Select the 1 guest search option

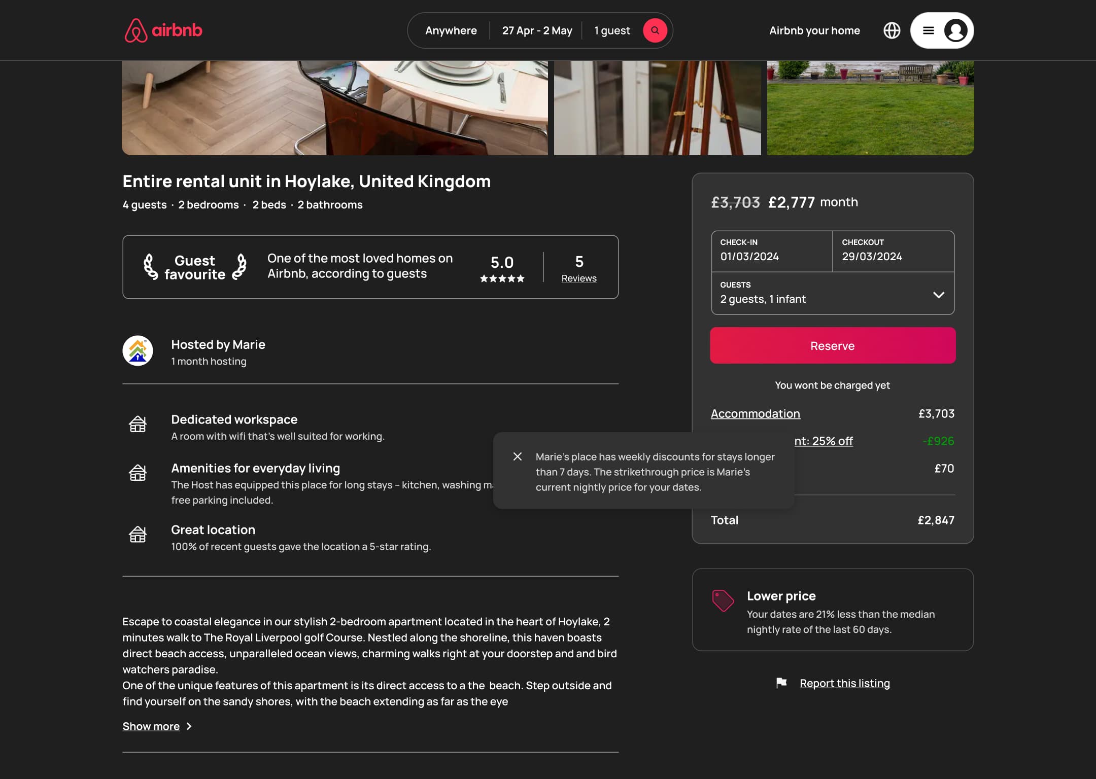(x=612, y=30)
